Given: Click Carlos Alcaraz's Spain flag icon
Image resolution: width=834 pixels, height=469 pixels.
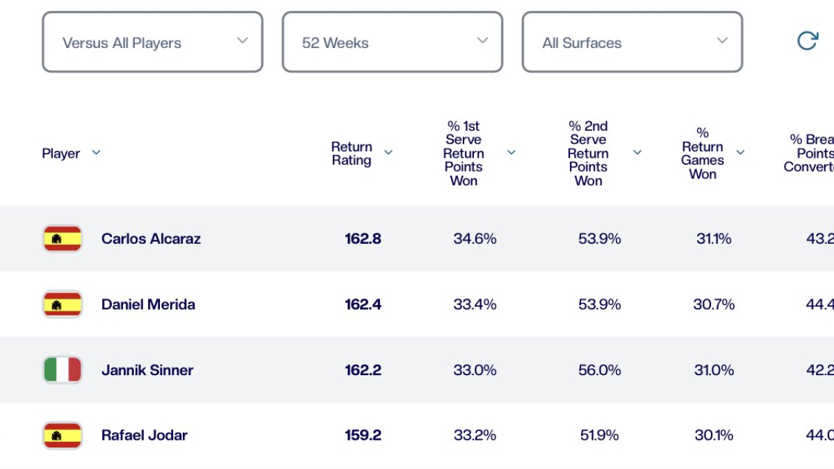Looking at the screenshot, I should [x=63, y=238].
